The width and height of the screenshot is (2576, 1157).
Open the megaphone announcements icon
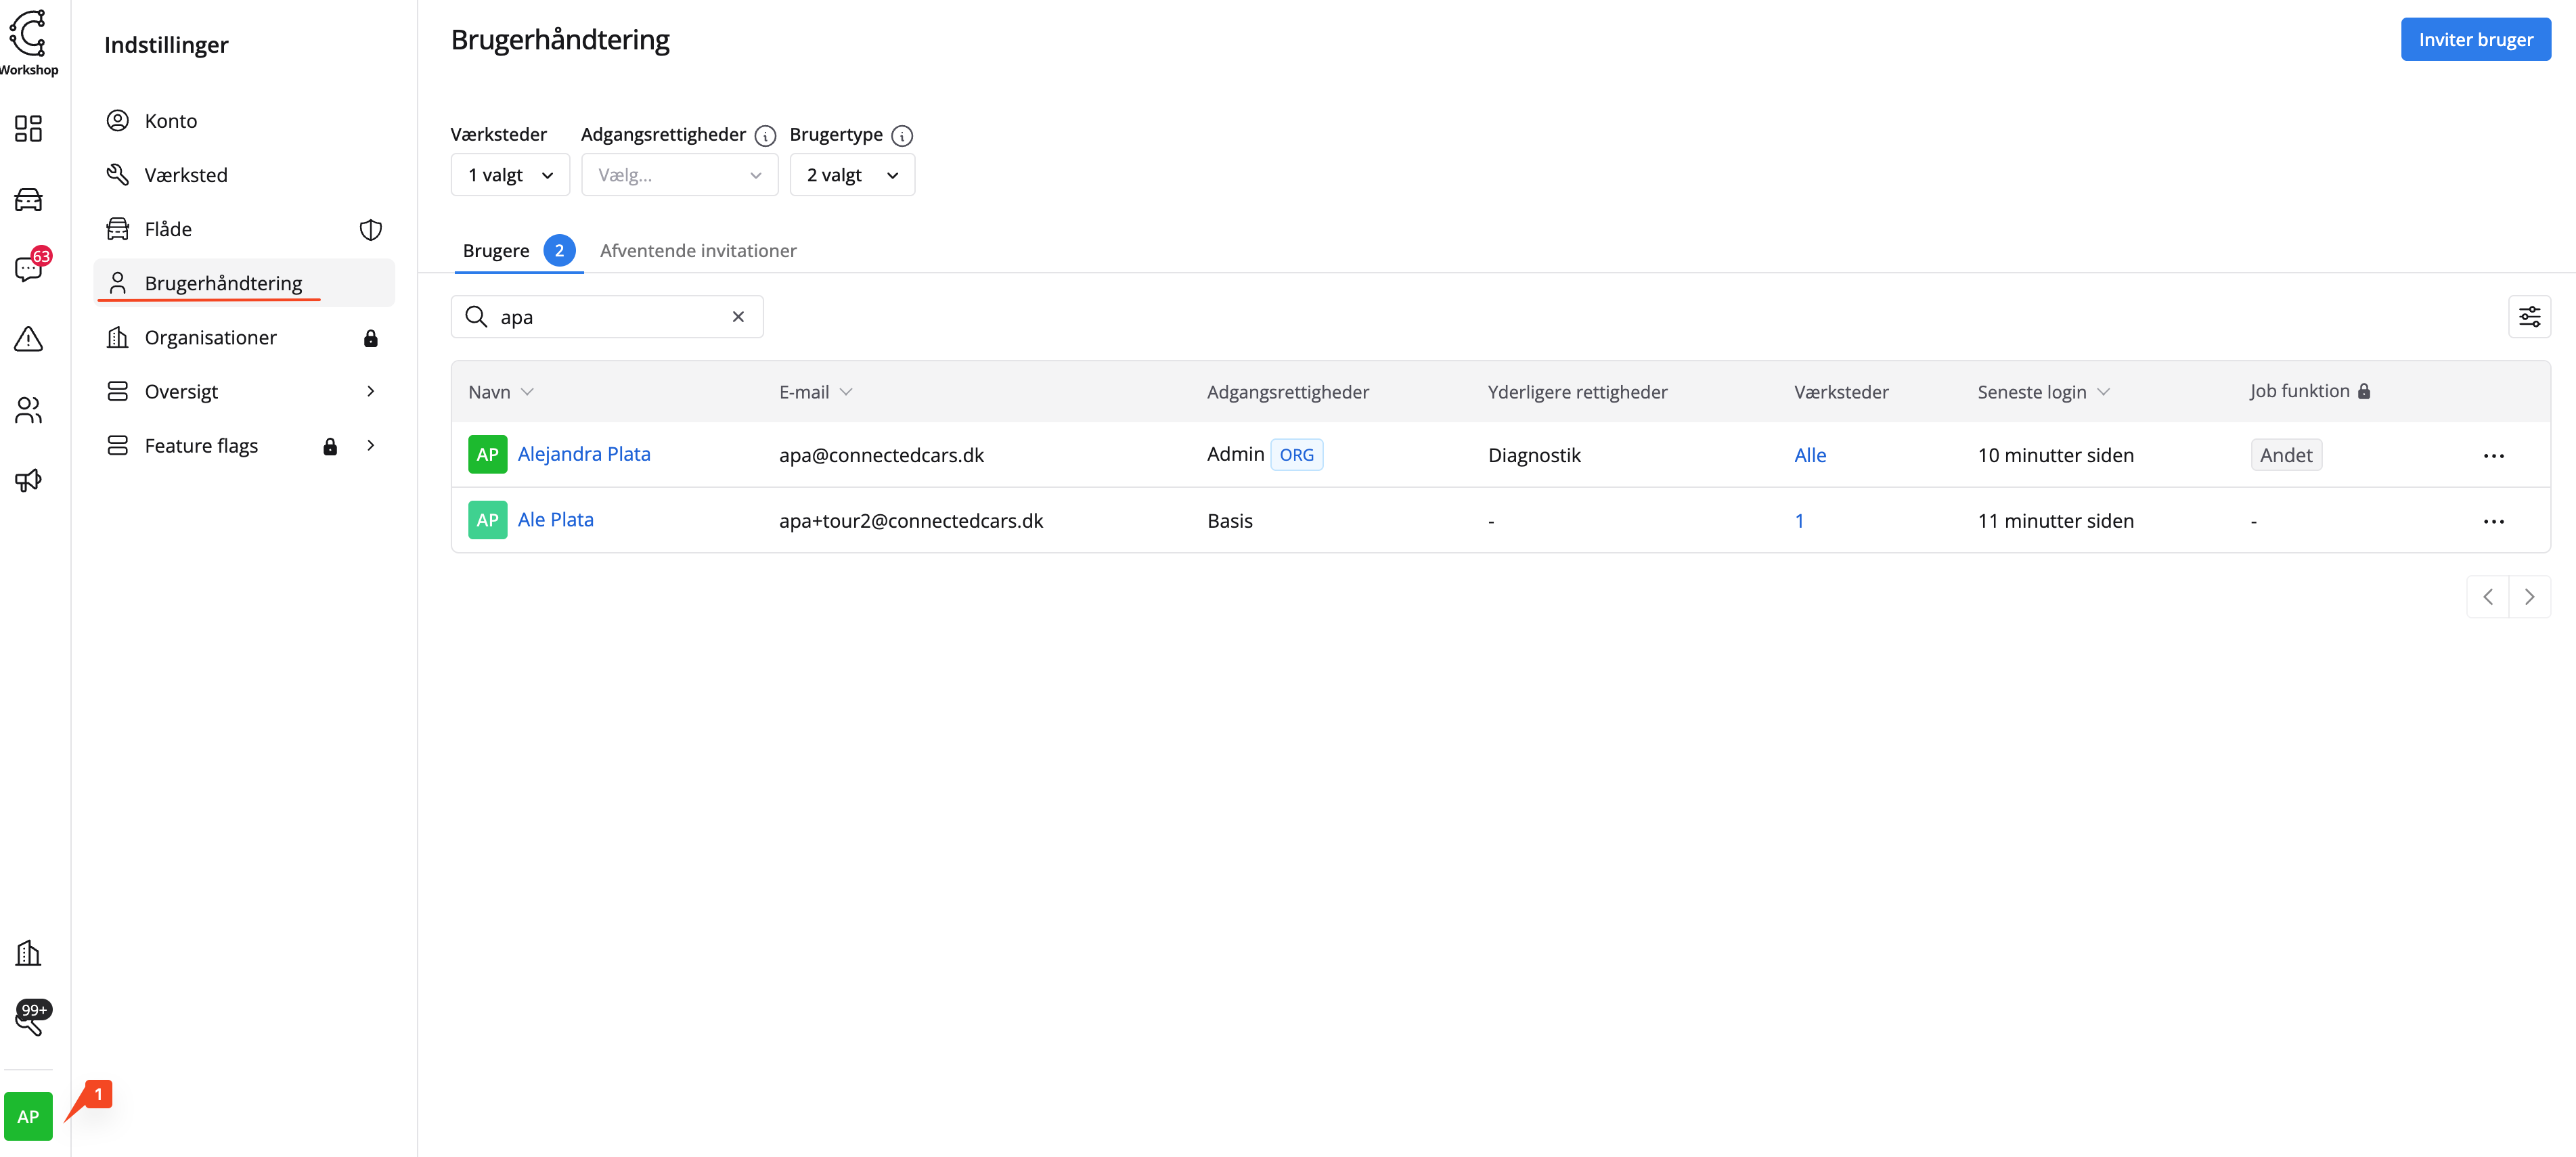click(28, 480)
